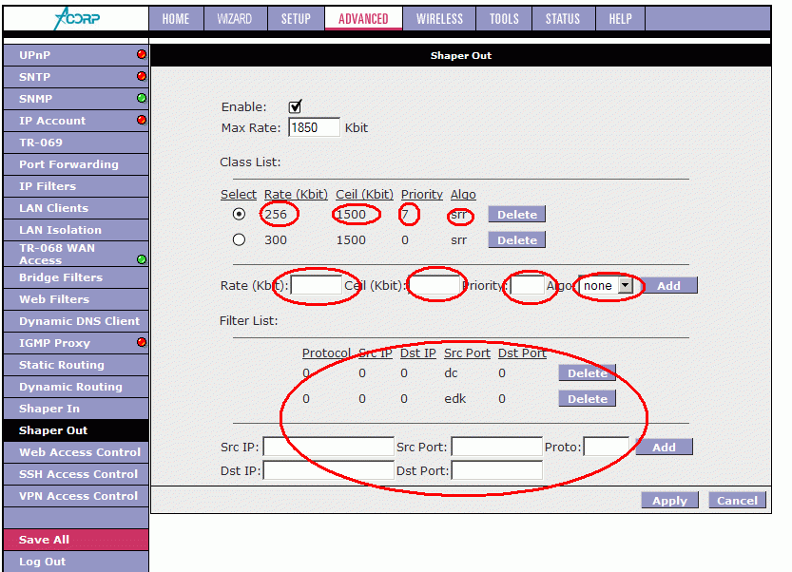Click the Src IP input field
792x572 pixels.
point(328,447)
